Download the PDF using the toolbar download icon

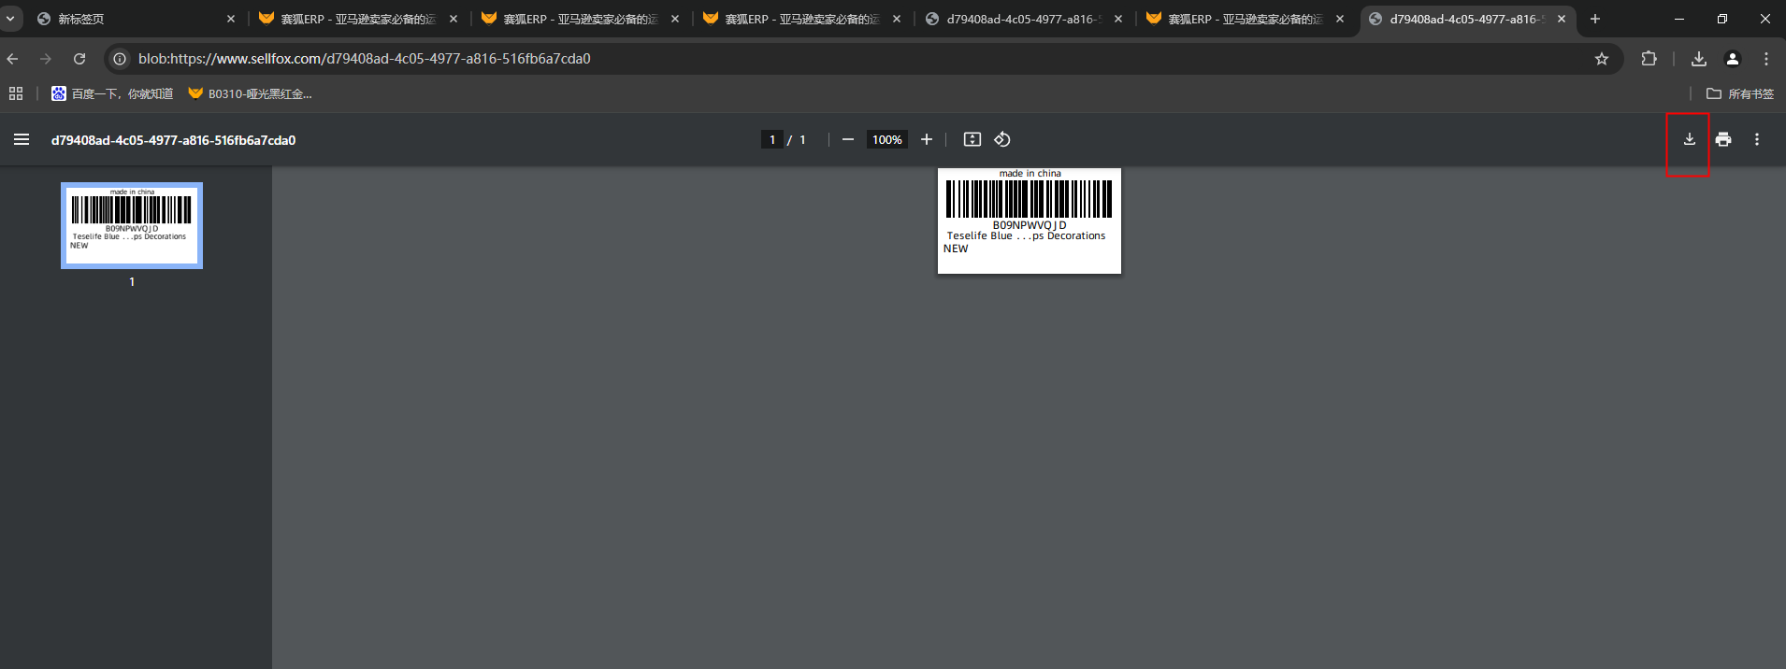pyautogui.click(x=1689, y=140)
